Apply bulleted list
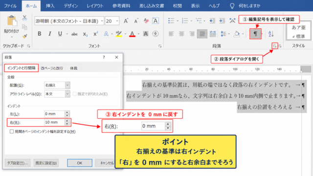The image size is (313, 176). (x=171, y=21)
